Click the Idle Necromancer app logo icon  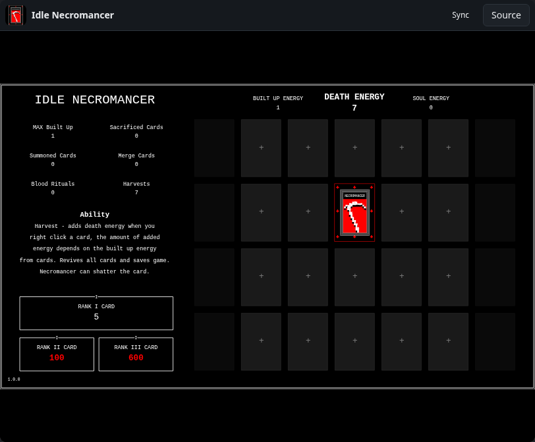pyautogui.click(x=16, y=15)
